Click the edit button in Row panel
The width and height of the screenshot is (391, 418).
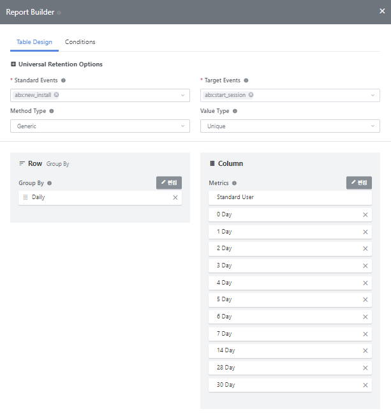click(x=169, y=183)
